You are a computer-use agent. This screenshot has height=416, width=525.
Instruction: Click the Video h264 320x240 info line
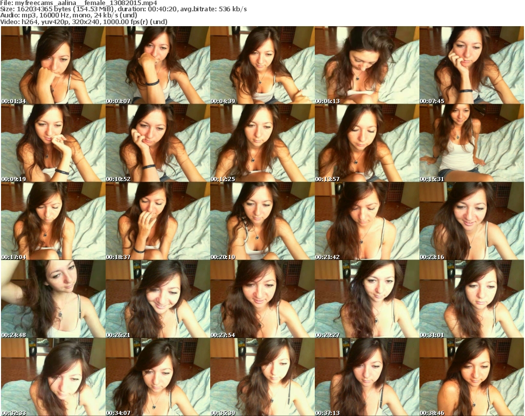coord(84,22)
